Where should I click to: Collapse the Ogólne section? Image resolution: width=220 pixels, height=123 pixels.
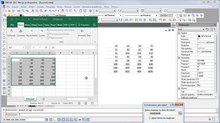[x=179, y=33]
